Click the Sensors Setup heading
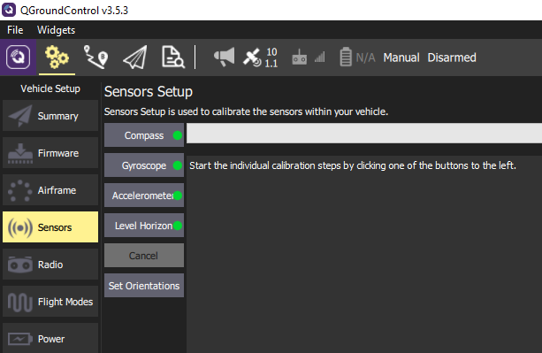Image resolution: width=542 pixels, height=353 pixels. point(149,92)
